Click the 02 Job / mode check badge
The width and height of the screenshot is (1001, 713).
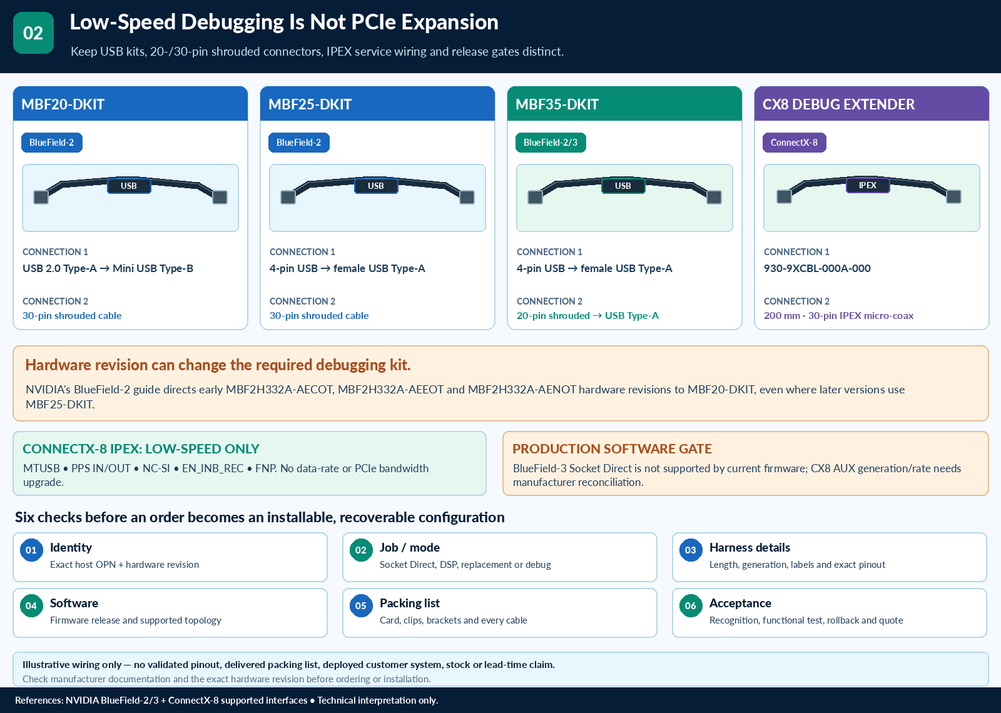[x=361, y=550]
